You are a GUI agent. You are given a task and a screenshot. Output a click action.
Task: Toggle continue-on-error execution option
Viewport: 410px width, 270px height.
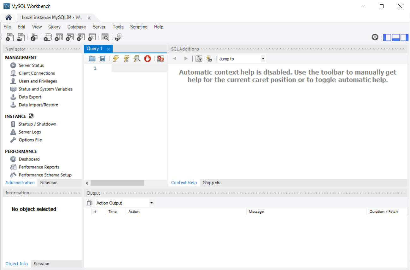161,59
